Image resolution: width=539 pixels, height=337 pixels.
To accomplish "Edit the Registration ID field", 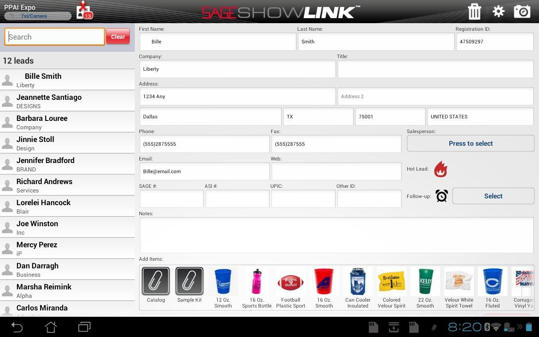I will 495,42.
